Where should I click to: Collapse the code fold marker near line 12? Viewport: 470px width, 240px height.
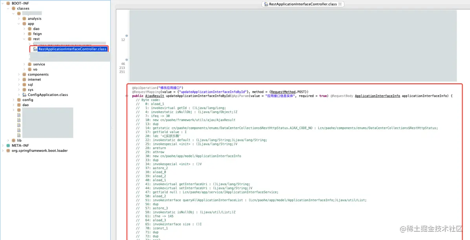click(x=126, y=36)
